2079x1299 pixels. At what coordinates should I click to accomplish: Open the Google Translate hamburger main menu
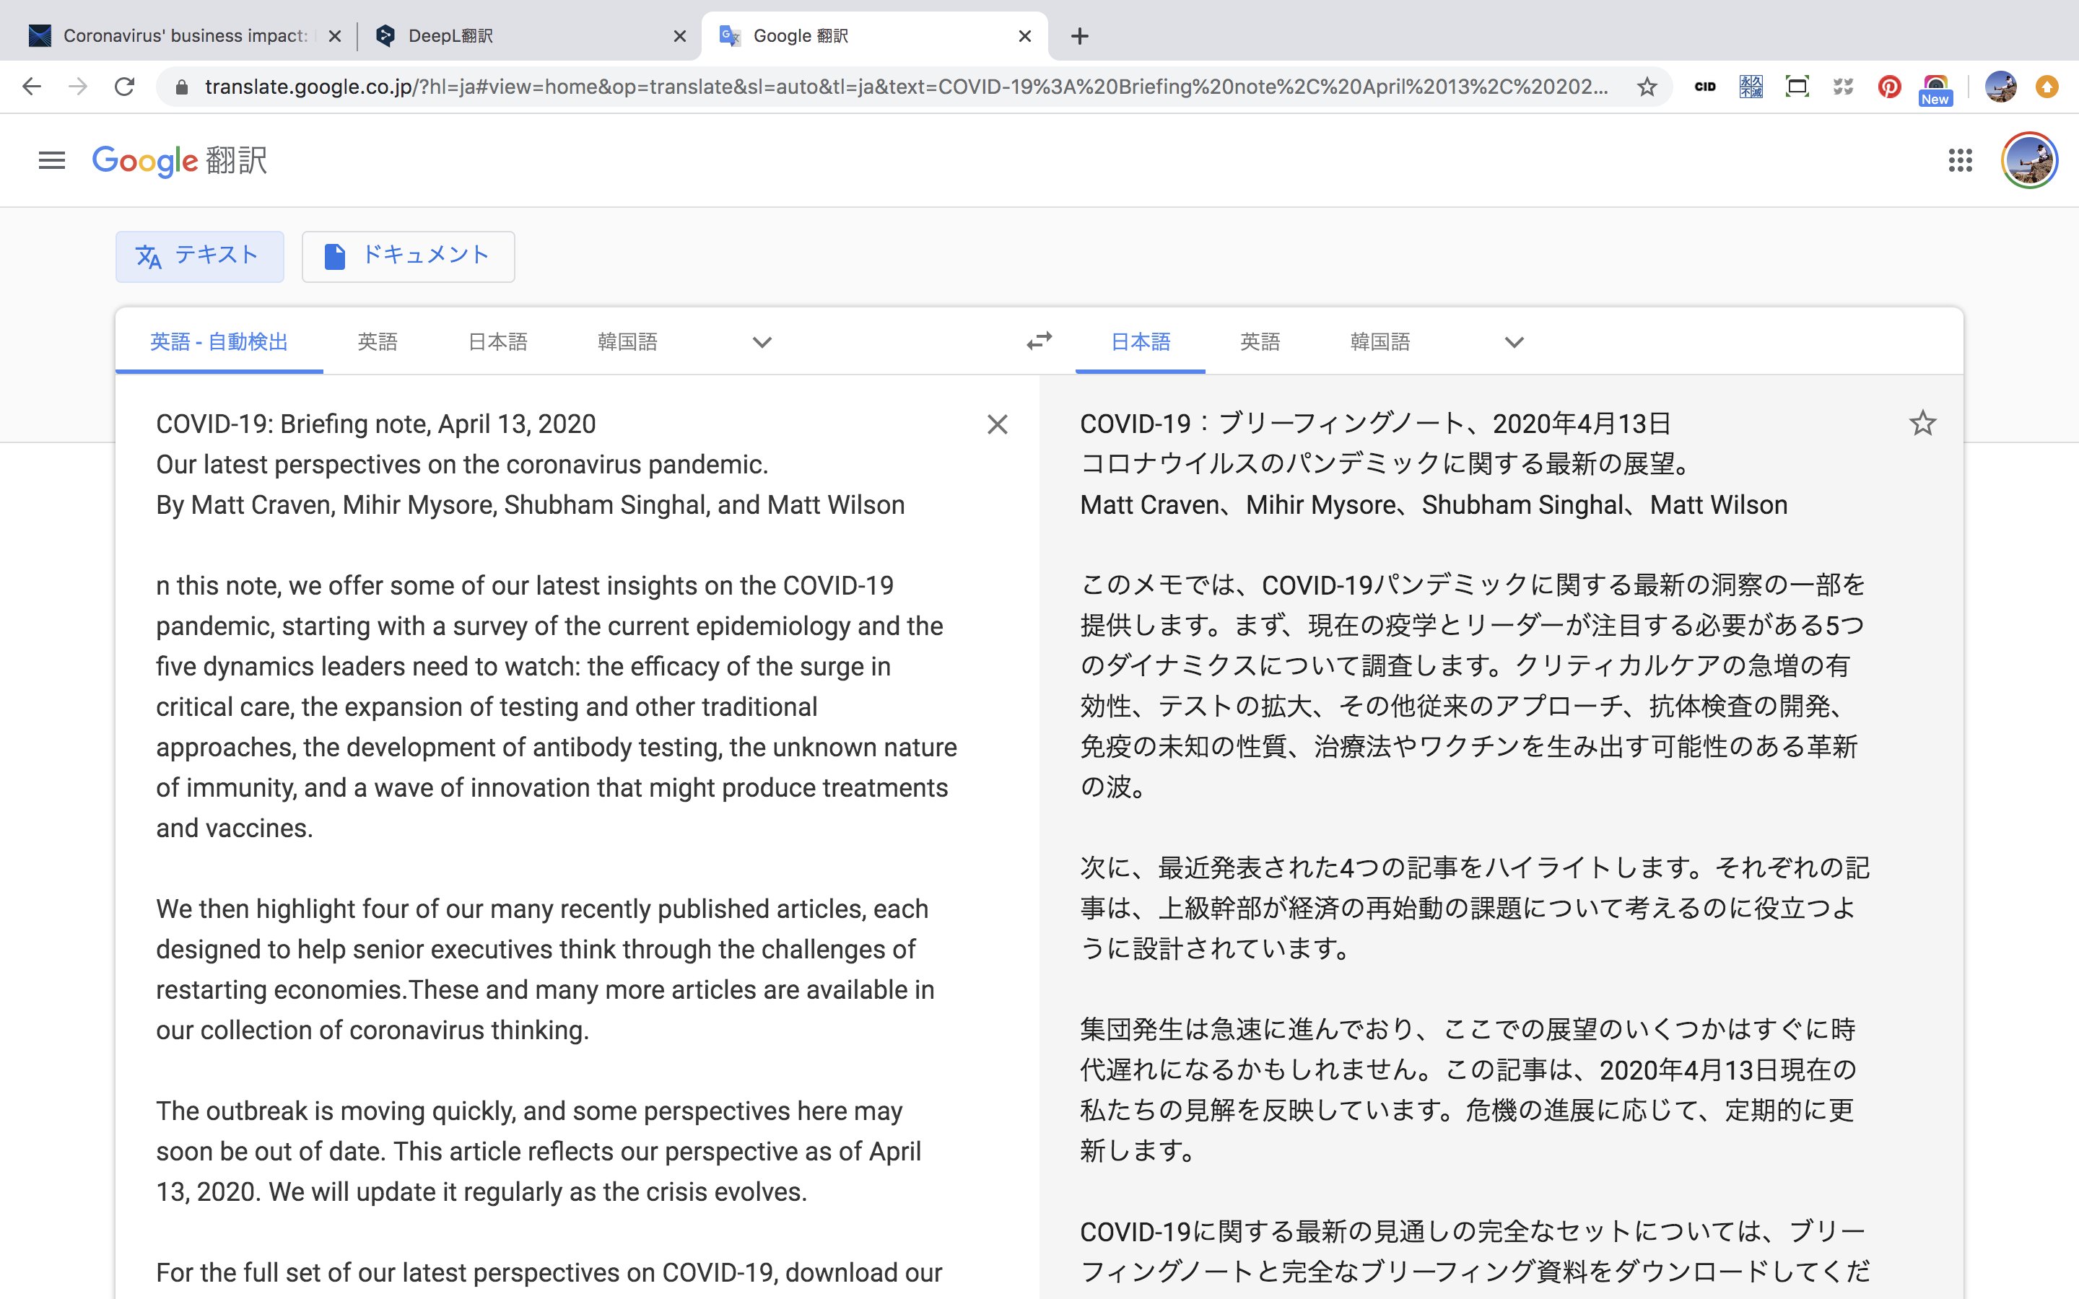coord(51,161)
